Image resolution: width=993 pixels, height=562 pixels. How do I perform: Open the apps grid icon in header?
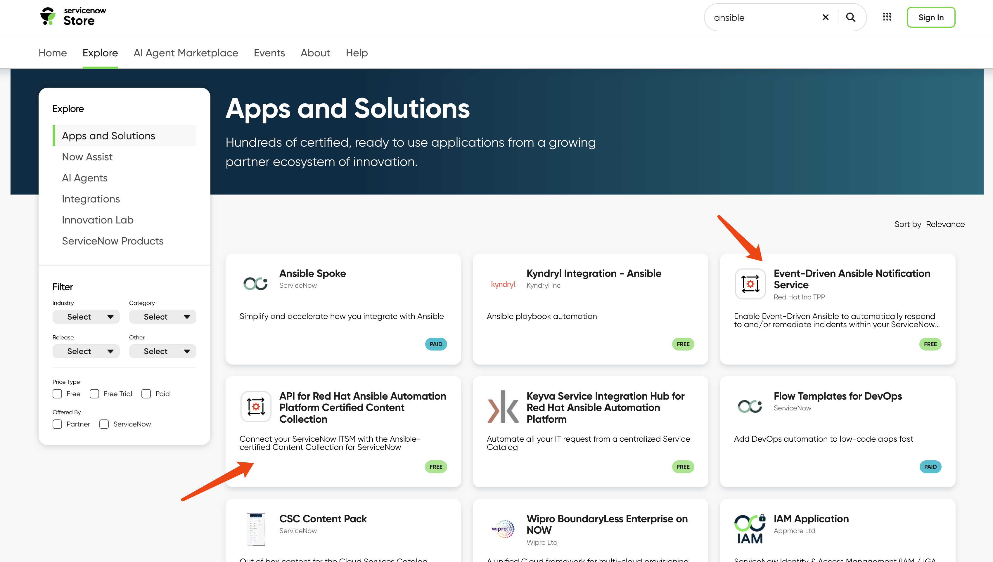coord(887,17)
